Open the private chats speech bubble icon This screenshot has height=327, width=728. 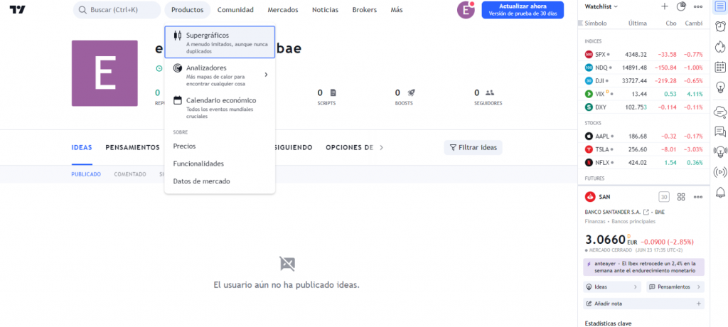tap(720, 132)
